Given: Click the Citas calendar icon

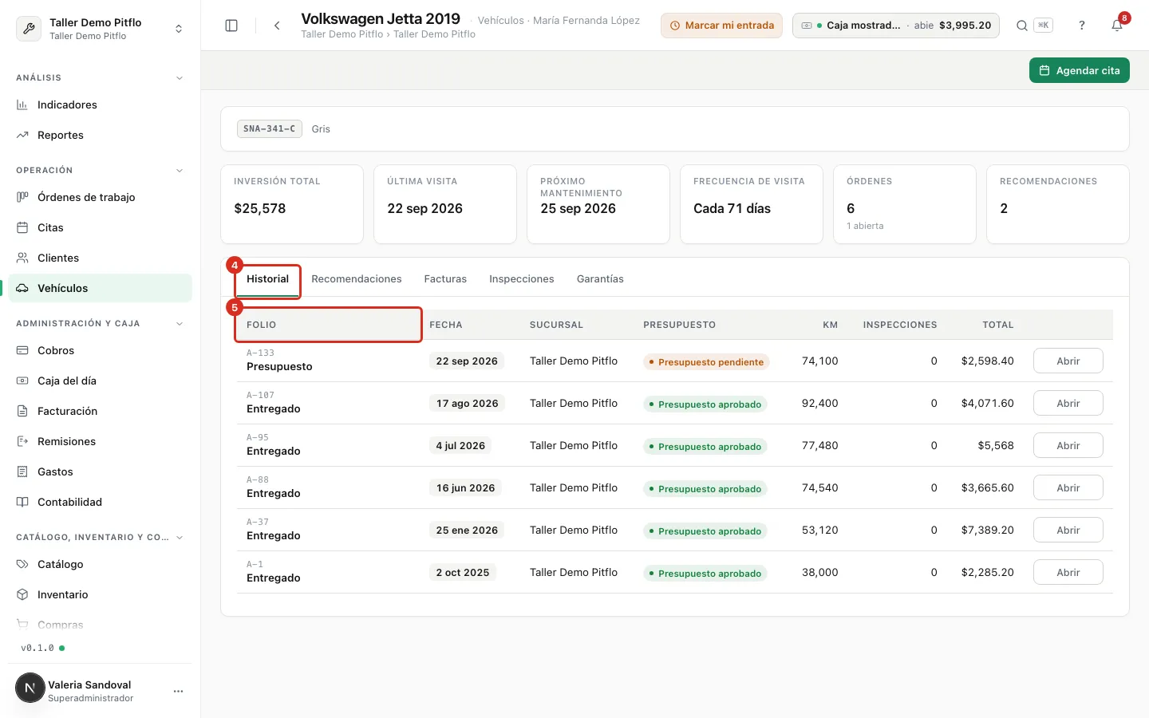Looking at the screenshot, I should pyautogui.click(x=22, y=227).
